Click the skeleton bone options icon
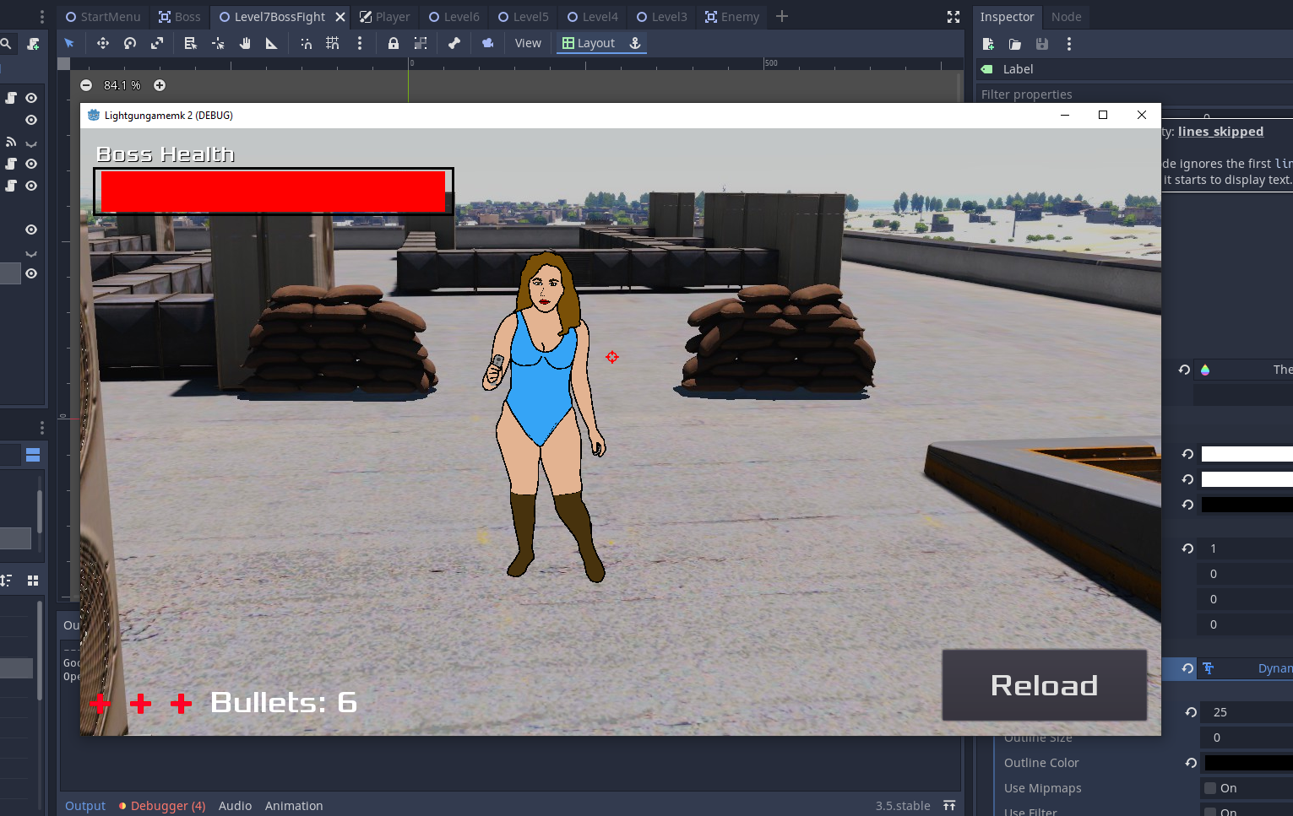 pos(454,43)
